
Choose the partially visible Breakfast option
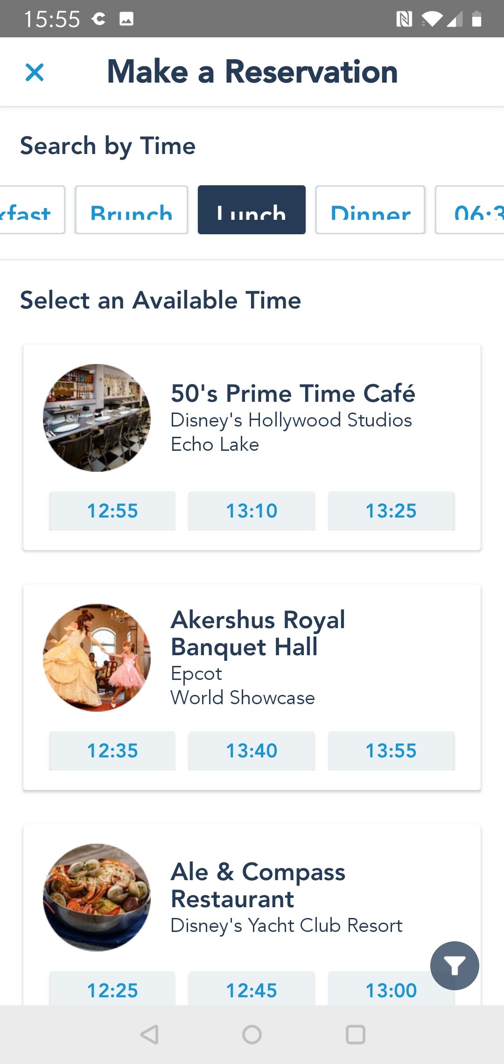[x=32, y=210]
